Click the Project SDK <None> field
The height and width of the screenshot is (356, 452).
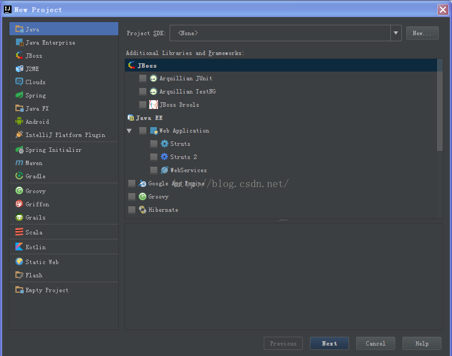280,33
